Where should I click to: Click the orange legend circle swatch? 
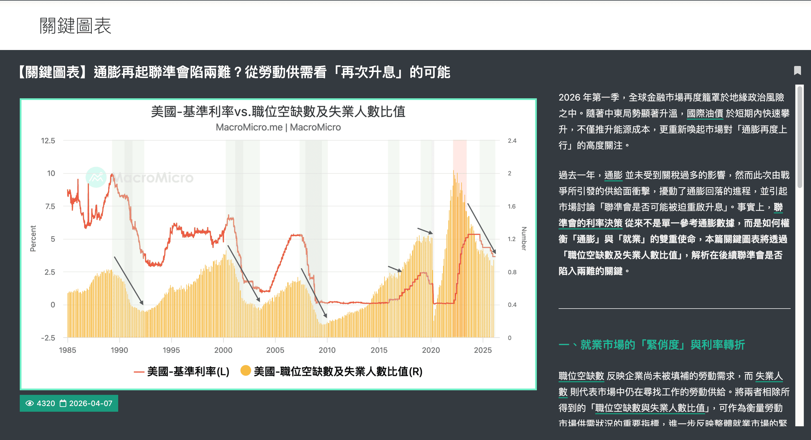click(x=246, y=371)
